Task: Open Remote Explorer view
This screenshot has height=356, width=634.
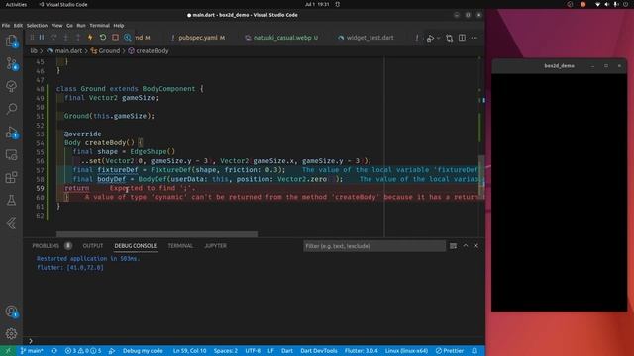Action: pyautogui.click(x=11, y=154)
